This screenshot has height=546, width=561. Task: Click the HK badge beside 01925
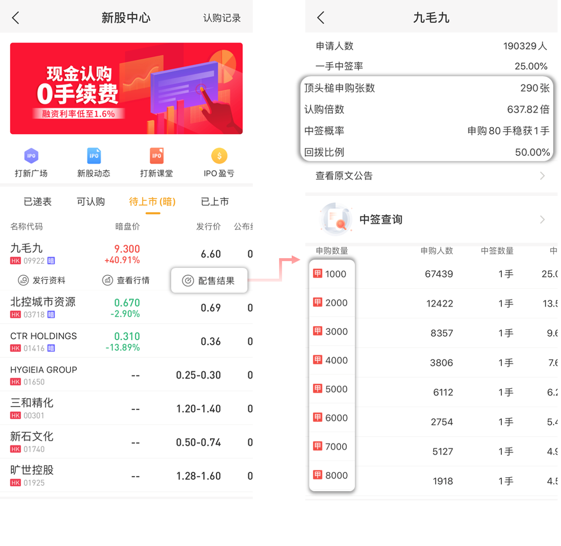15,483
